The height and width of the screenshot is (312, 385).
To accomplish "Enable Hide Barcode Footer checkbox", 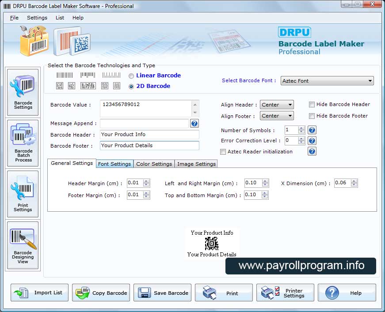I will [x=312, y=116].
